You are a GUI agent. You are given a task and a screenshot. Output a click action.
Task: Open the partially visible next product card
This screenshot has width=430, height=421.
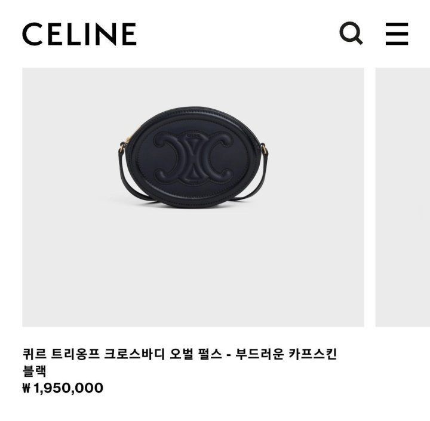coord(403,197)
